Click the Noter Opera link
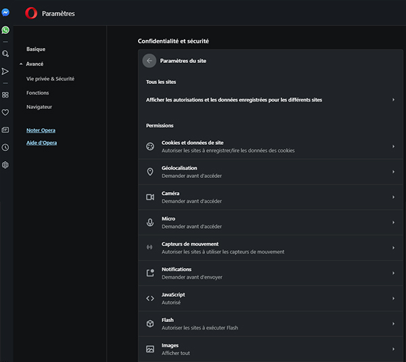 click(x=41, y=130)
